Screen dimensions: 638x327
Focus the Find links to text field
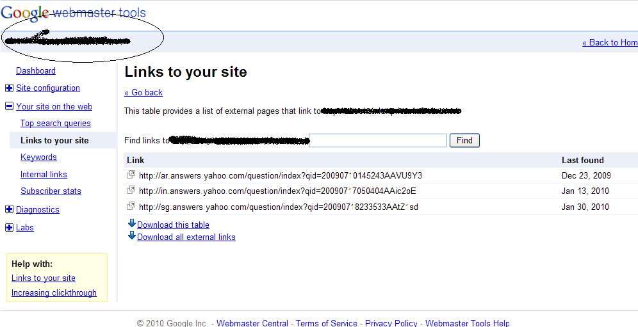[x=377, y=140]
